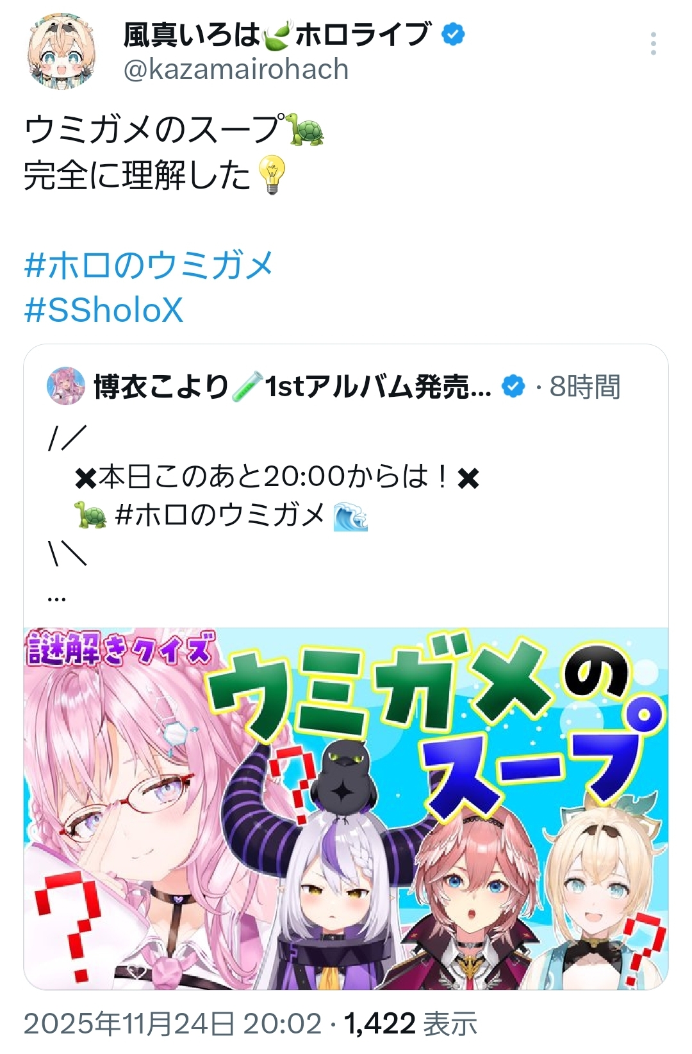692x1054 pixels.
Task: Open the ウミガメのスープ thumbnail image
Action: coord(346,808)
